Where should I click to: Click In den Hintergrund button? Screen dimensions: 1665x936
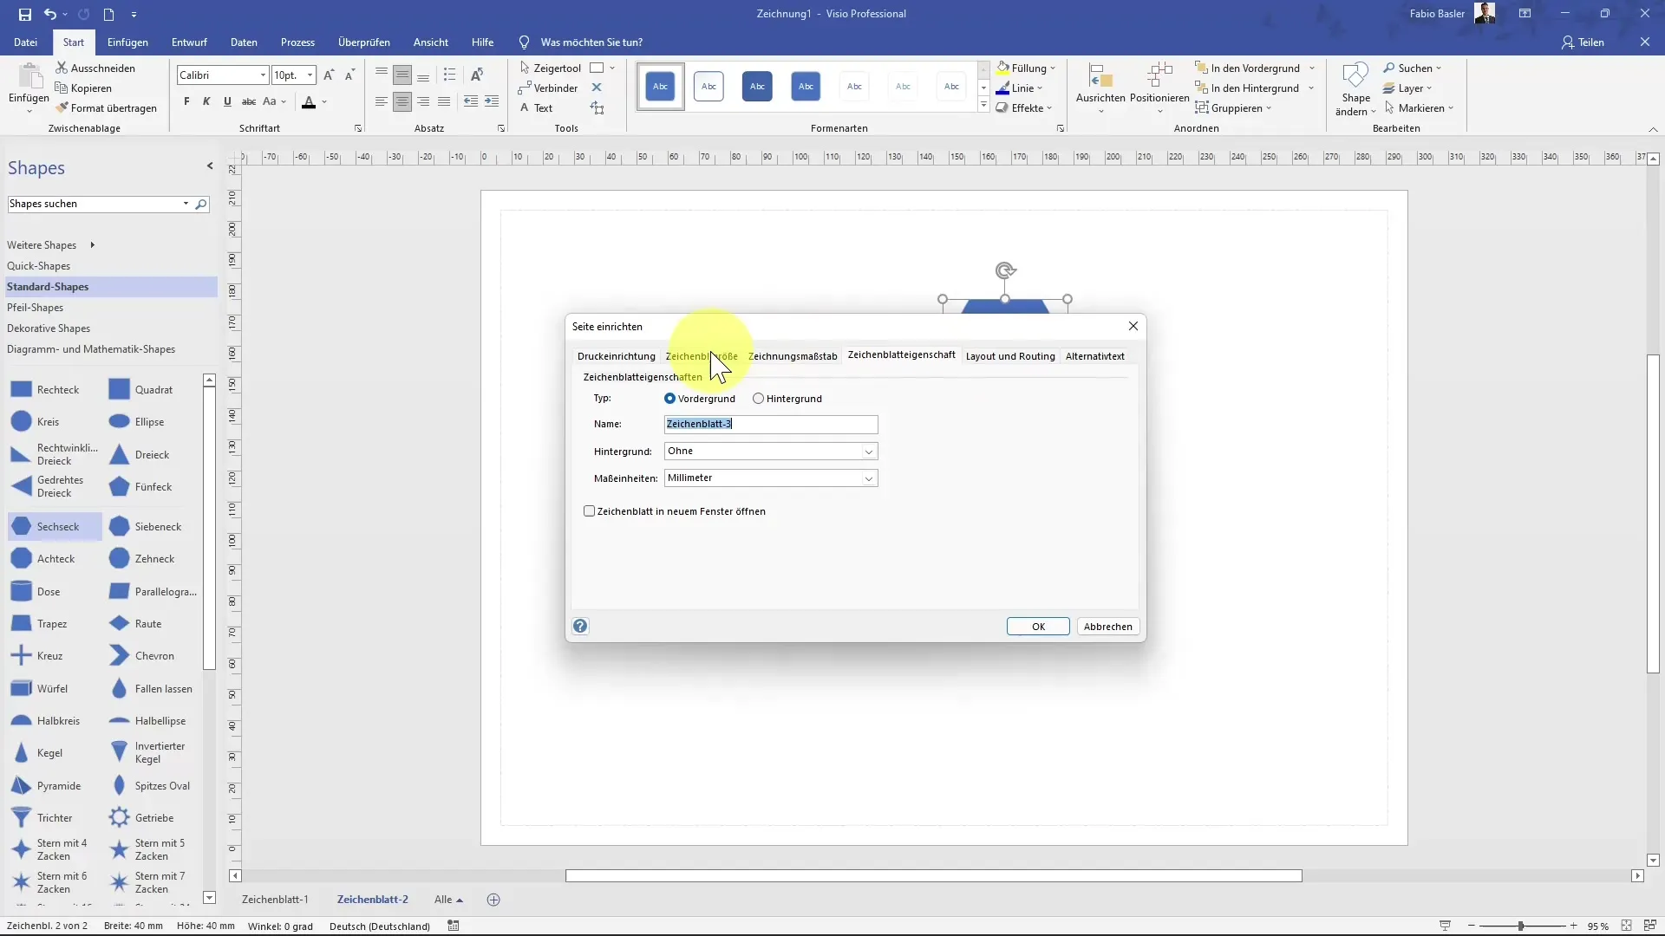tap(1247, 88)
